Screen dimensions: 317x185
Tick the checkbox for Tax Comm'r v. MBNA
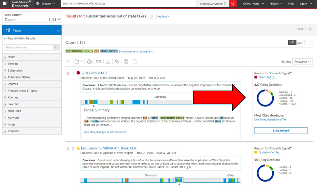[68, 149]
